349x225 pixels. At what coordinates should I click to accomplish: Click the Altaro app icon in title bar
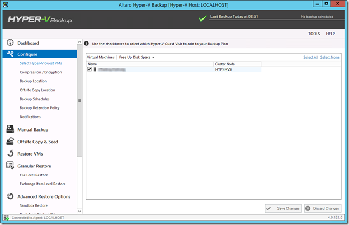(x=6, y=4)
